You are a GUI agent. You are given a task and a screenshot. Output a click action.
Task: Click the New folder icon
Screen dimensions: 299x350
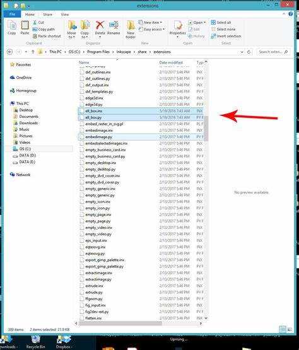pos(131,25)
